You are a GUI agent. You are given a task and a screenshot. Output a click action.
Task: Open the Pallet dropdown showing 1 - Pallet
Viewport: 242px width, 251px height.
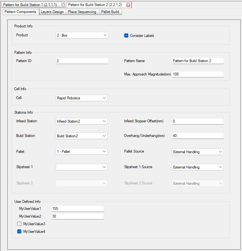82,152
